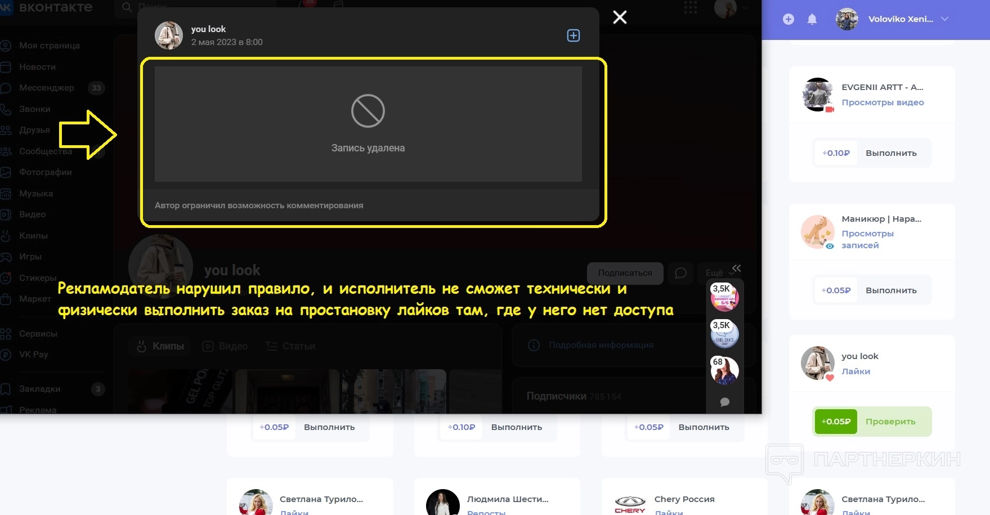Open Мессенджер in VK sidebar

[47, 88]
